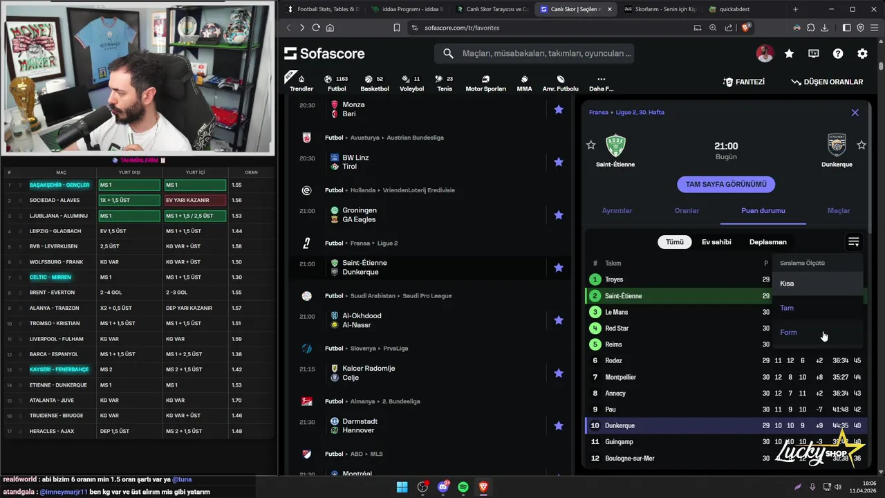Select the Futbol sport icon
This screenshot has height=498, width=885.
[337, 83]
